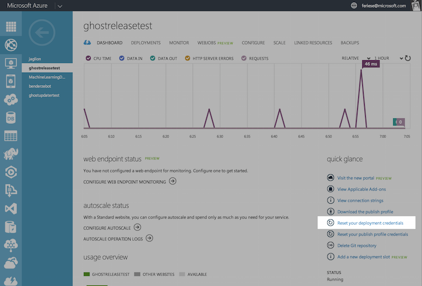Open the Backups tab
422x286 pixels.
[x=350, y=43]
